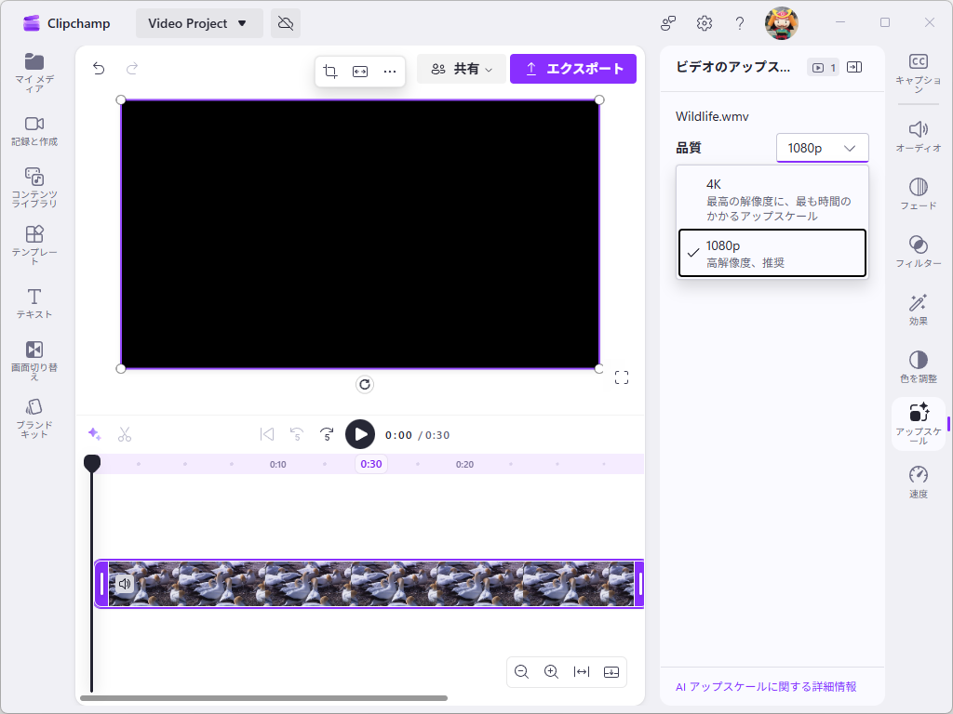The height and width of the screenshot is (714, 953).
Task: Open the Video Project name dropdown
Action: 199,23
